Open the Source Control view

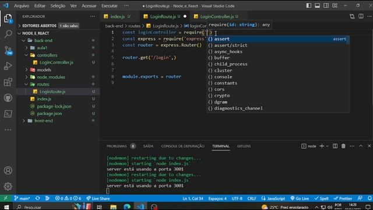tap(8, 50)
